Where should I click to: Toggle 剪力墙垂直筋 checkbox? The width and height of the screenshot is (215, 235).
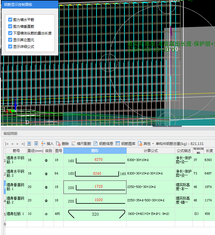coord(10,26)
